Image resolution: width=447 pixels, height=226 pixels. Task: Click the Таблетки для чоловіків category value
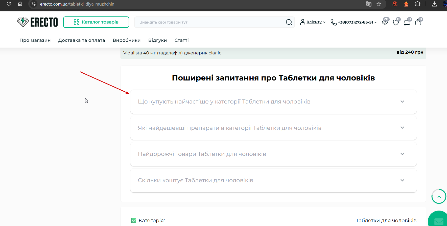coord(386,220)
